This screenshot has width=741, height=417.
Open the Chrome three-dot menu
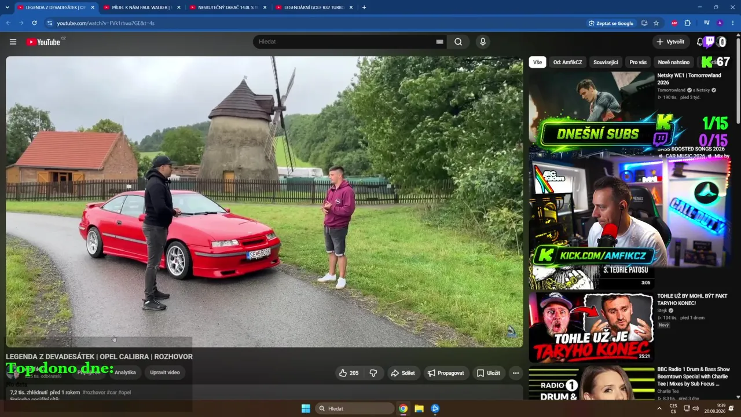[x=733, y=23]
